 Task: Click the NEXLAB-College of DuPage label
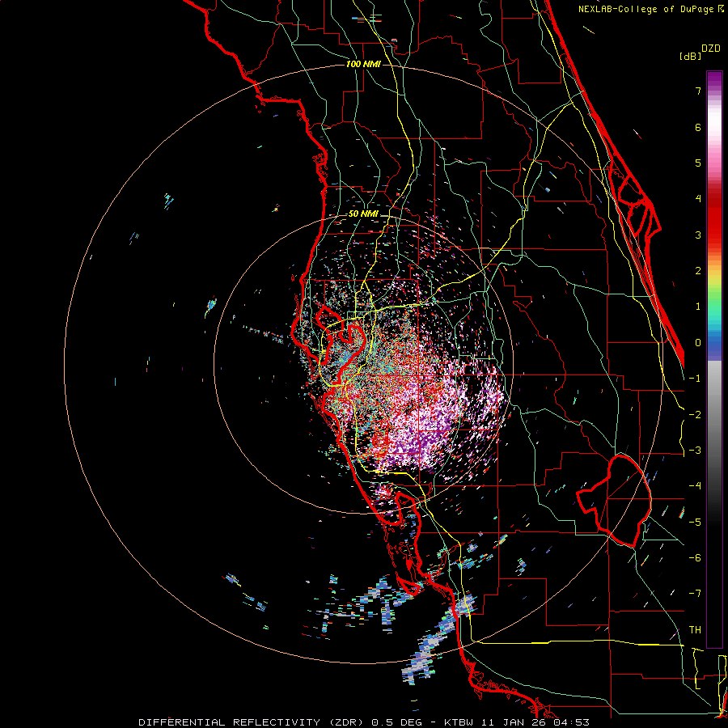point(645,9)
